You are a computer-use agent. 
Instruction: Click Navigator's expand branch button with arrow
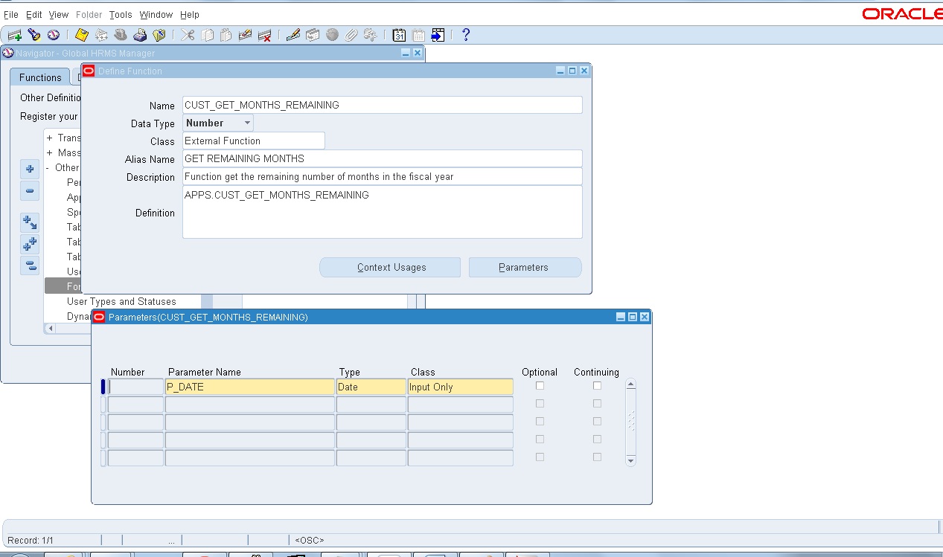pos(30,222)
